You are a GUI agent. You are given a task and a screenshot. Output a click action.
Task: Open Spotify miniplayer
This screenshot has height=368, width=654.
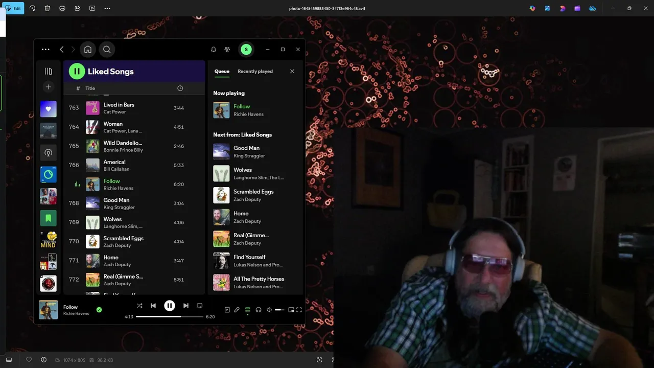[291, 310]
